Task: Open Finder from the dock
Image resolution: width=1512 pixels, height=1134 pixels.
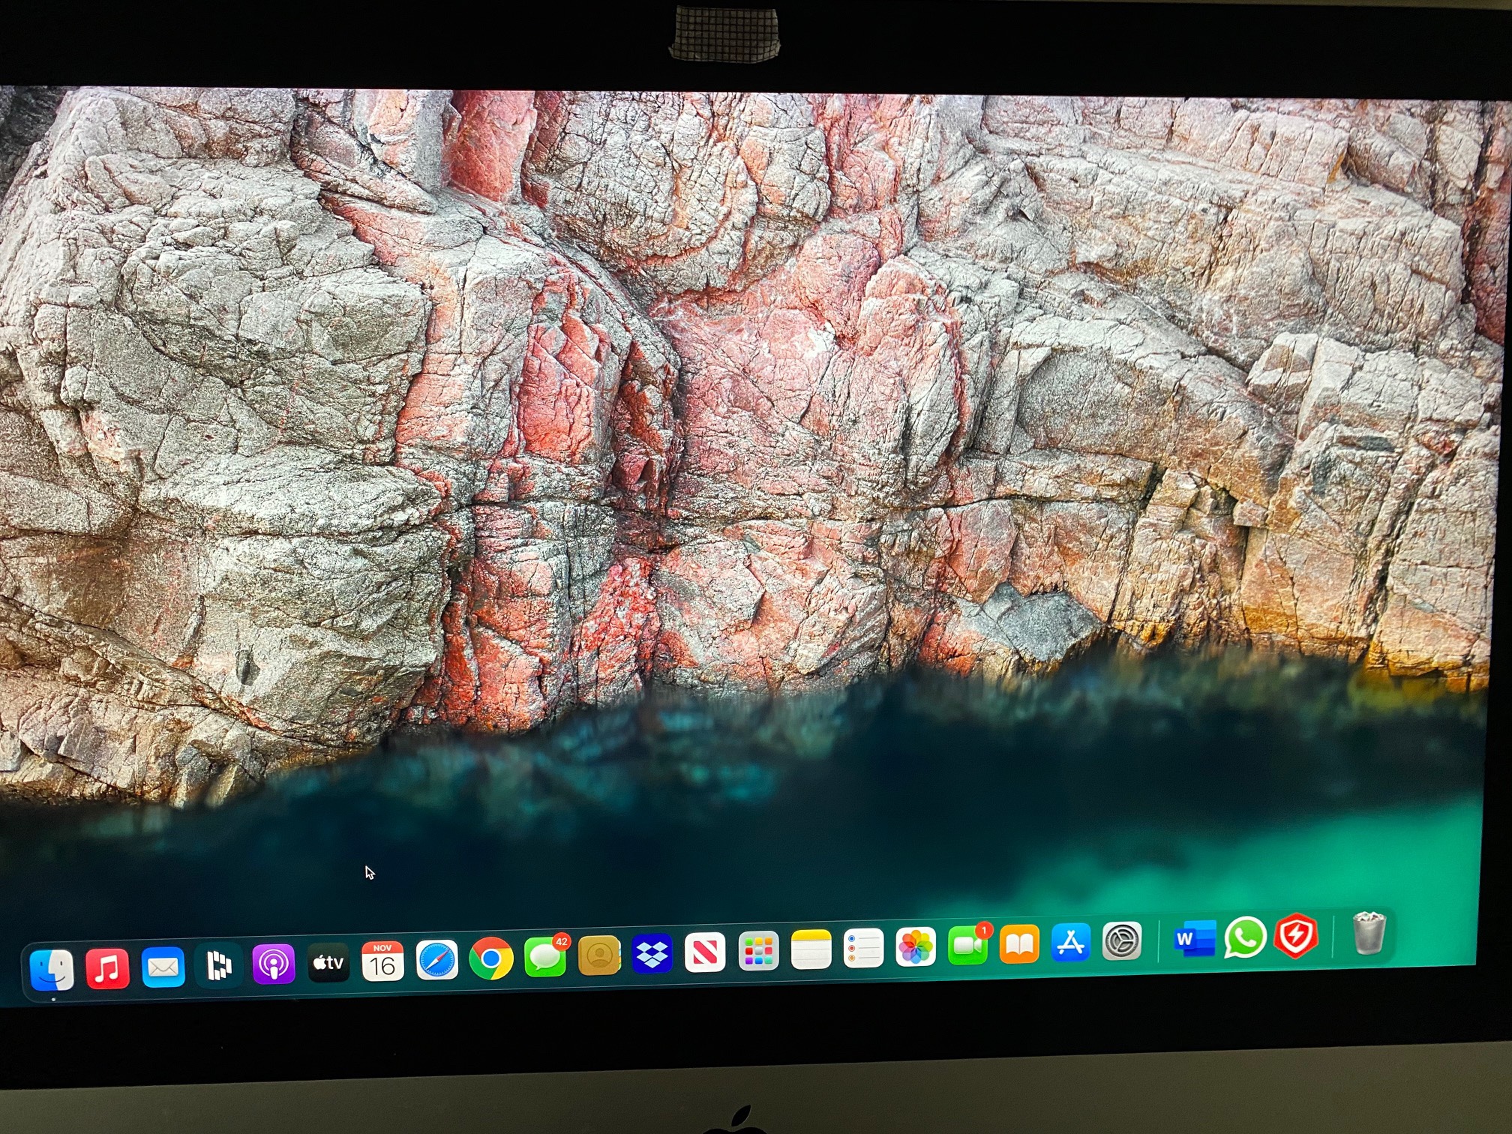Action: click(52, 970)
